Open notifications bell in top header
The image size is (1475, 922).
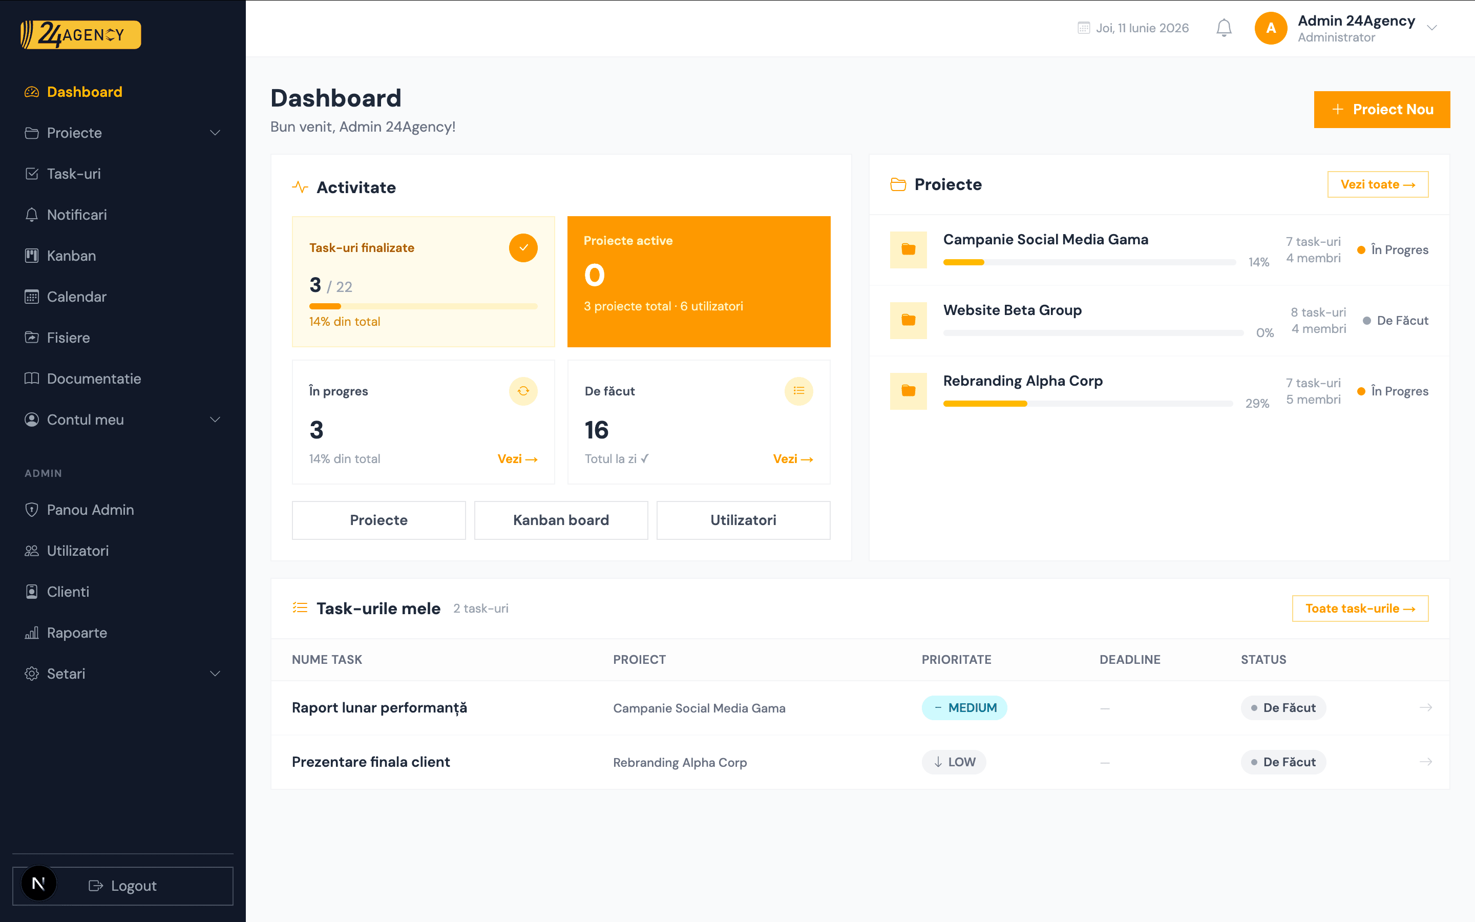coord(1224,28)
